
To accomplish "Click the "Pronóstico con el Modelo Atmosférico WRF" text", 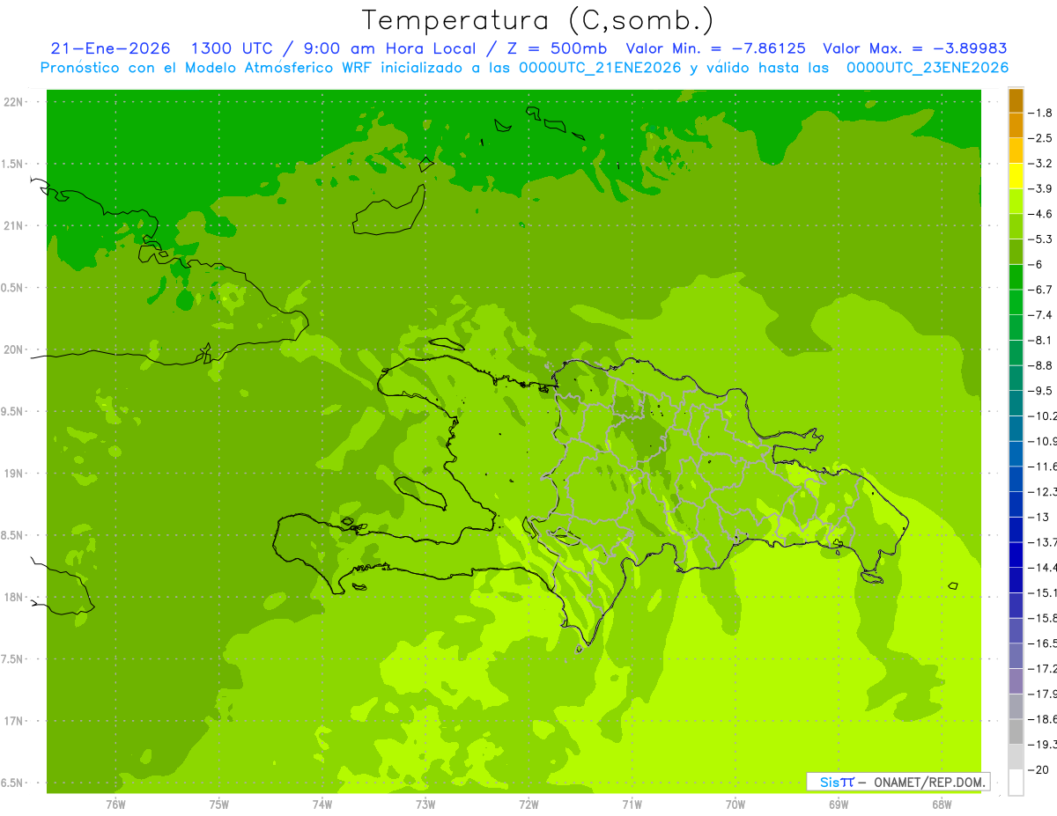I will pos(207,68).
